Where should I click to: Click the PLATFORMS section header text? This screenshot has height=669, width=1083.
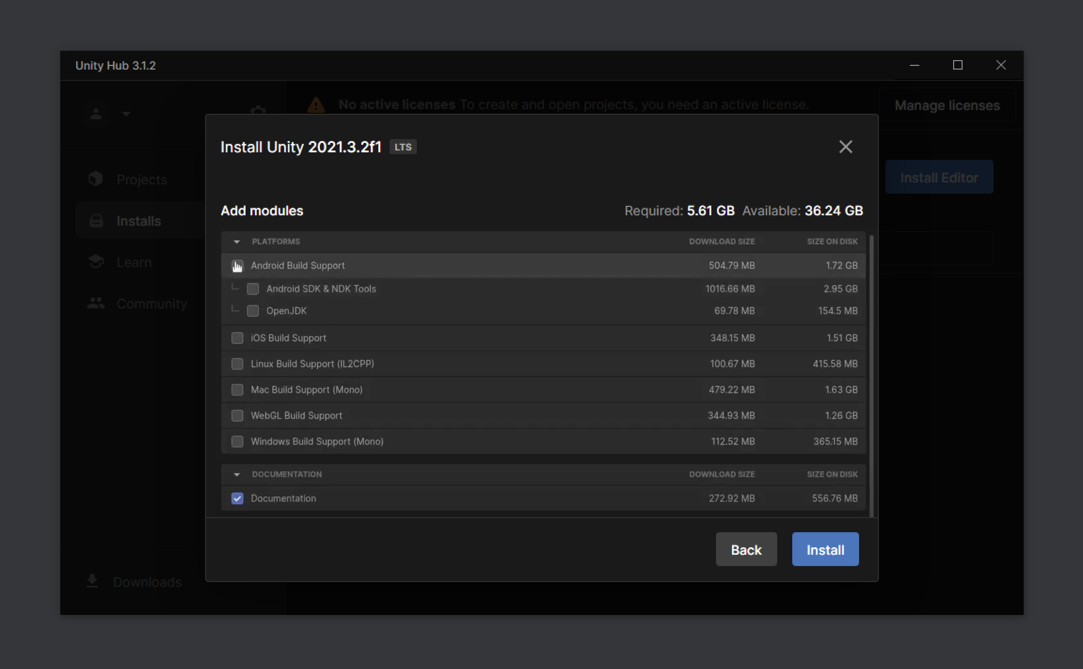click(276, 242)
